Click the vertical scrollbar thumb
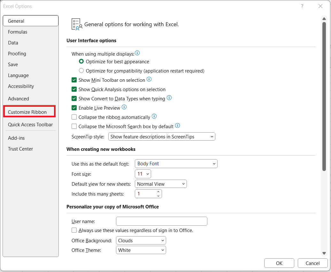 [x=324, y=96]
